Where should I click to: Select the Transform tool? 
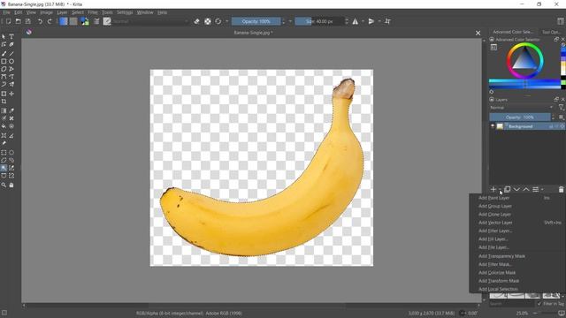click(x=4, y=94)
